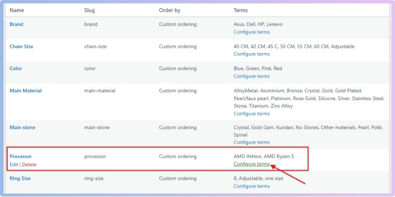395x197 pixels.
Task: Click 'Blue, Green, Pink, Red' terms
Action: point(258,68)
